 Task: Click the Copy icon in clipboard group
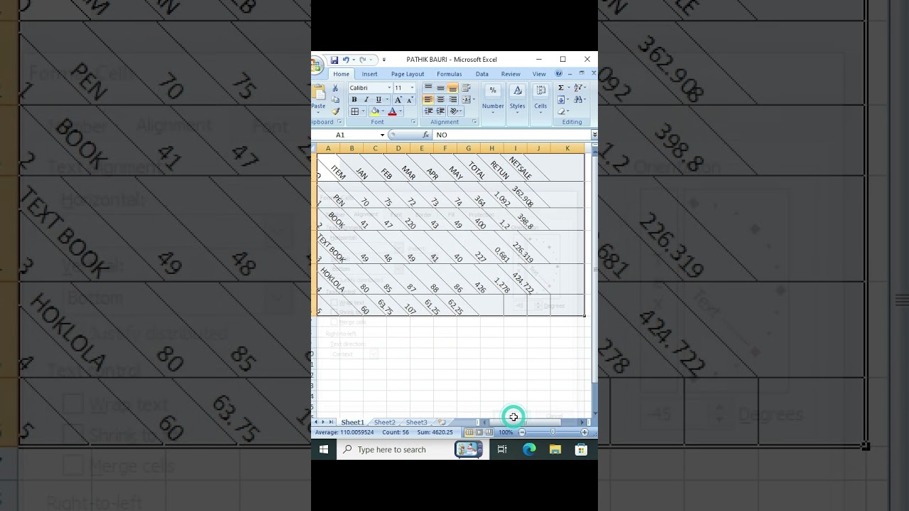click(x=335, y=100)
